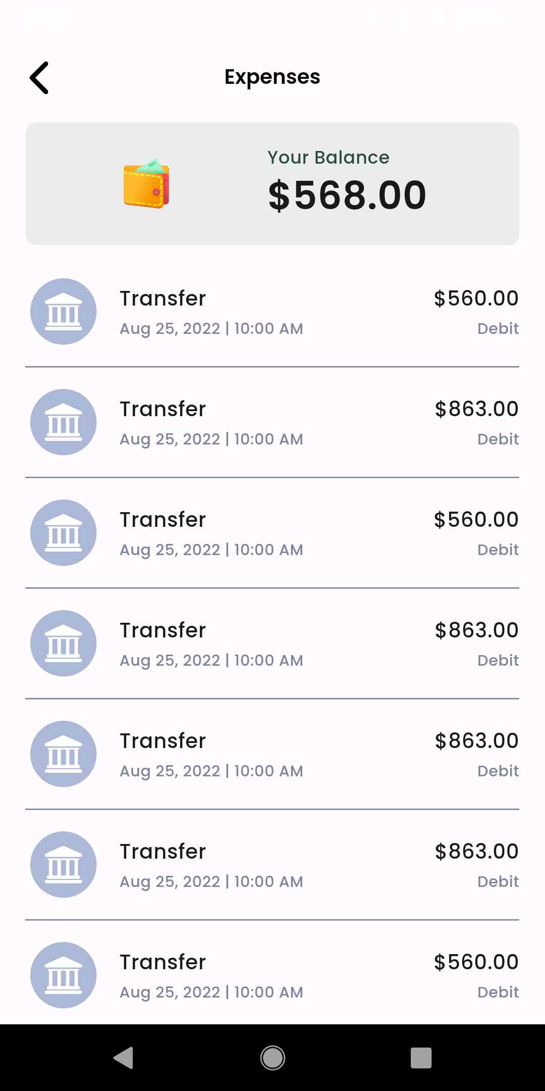This screenshot has height=1091, width=545.
Task: Tap the fifth transaction's bank icon
Action: (64, 754)
